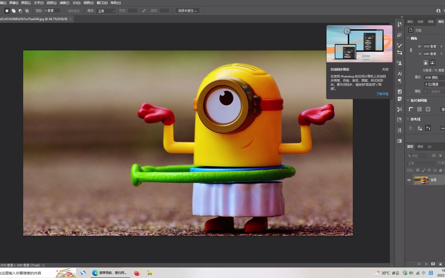Open the 窗口(W) menu
The image size is (445, 278).
[102, 3]
